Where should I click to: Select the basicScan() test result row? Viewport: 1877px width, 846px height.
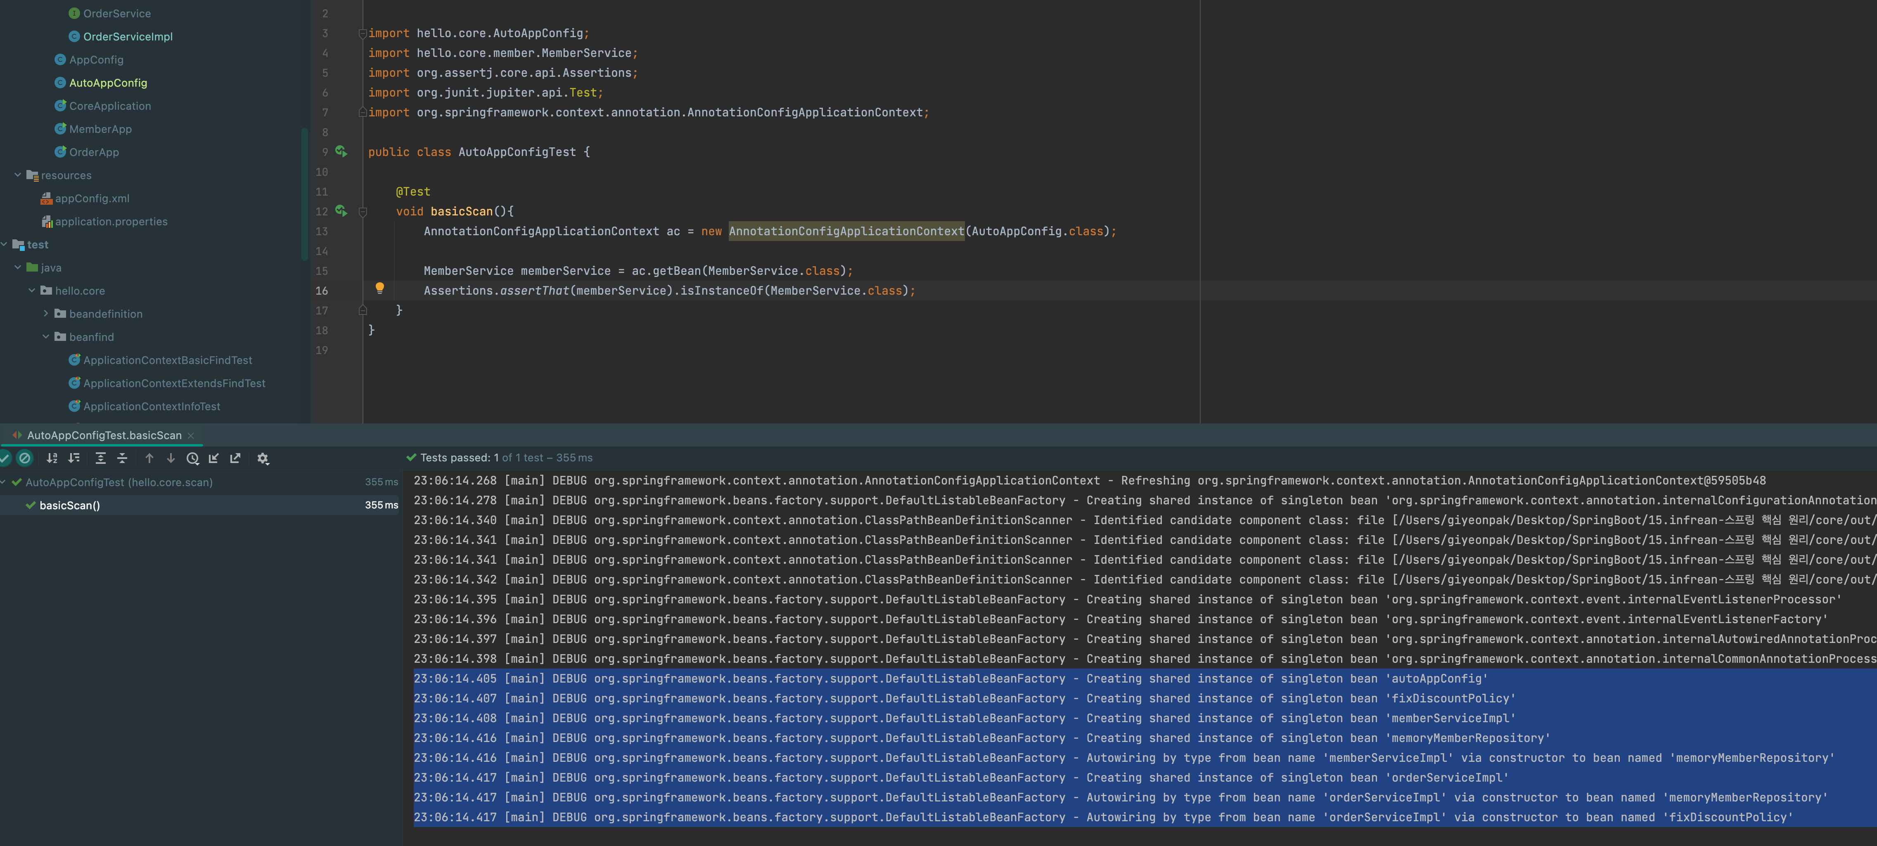200,505
